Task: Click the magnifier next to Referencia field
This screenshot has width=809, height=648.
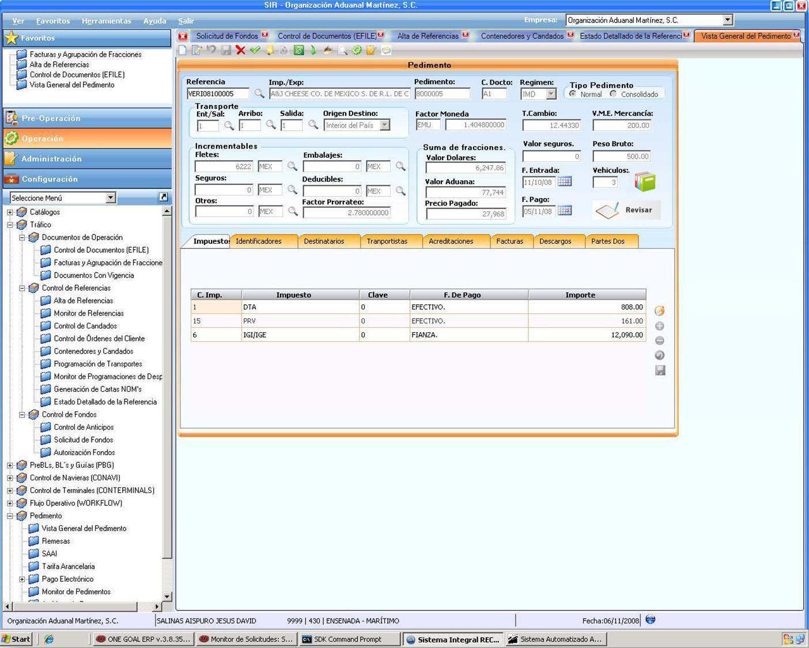Action: [259, 93]
